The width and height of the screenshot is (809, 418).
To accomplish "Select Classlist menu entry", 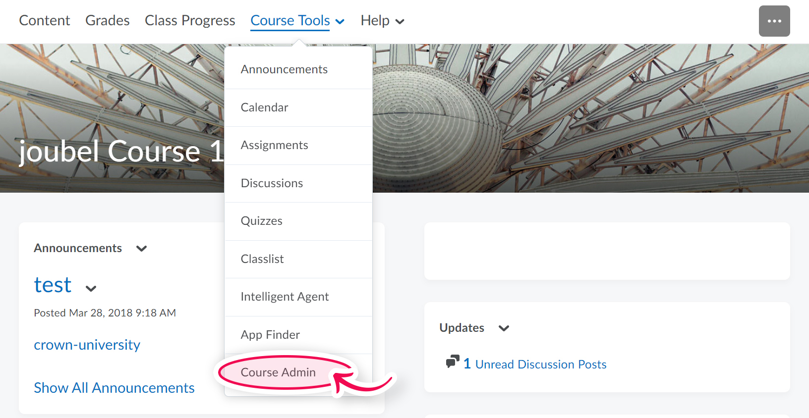I will pyautogui.click(x=262, y=259).
